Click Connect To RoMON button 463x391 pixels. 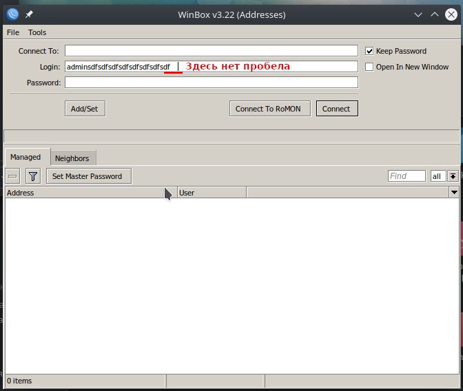pos(270,109)
